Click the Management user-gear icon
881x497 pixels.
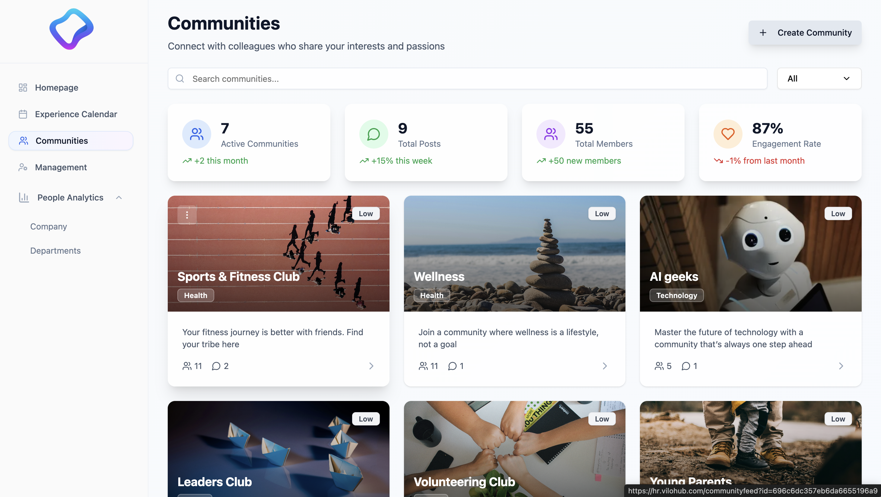click(23, 167)
